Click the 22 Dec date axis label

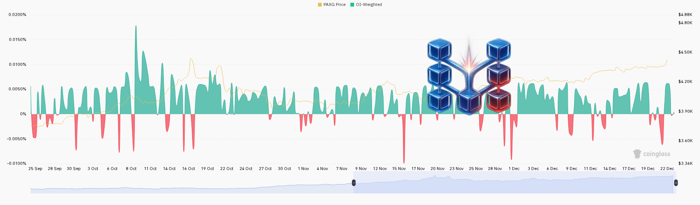[667, 169]
